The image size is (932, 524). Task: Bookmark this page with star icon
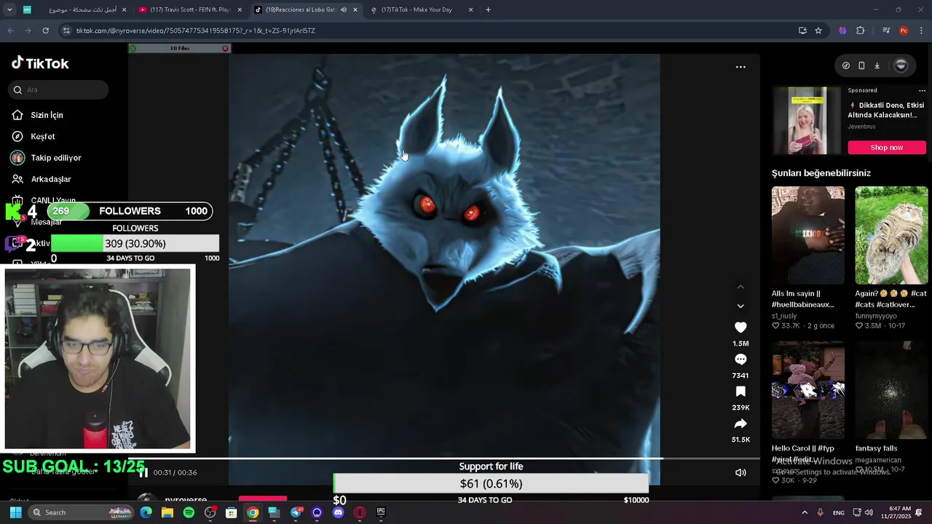point(818,31)
